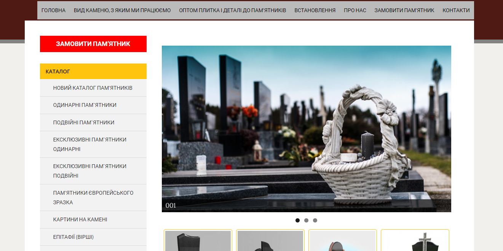
Task: Choose ЕКСКЛЮЗИВНІ ПАМ'ЯТНИКИ ОДИНАРНІ in sidebar
Action: 90,144
